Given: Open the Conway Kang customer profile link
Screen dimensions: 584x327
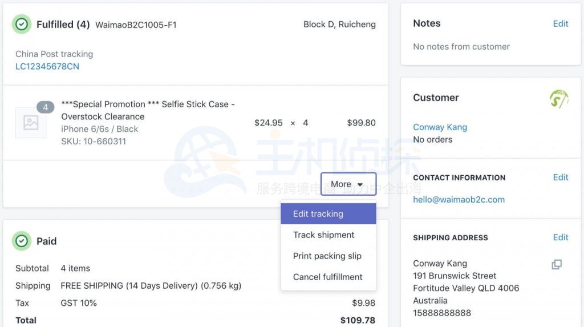Looking at the screenshot, I should pos(440,127).
